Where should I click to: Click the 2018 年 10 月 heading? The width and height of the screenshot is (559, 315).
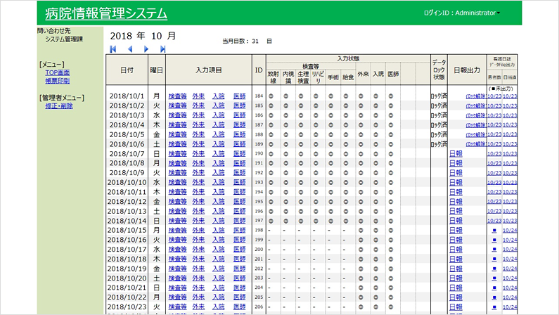click(x=143, y=36)
